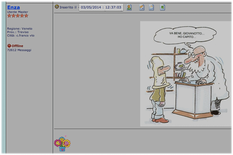Open the cartoon image in the post
233x155 pixels.
(186, 74)
